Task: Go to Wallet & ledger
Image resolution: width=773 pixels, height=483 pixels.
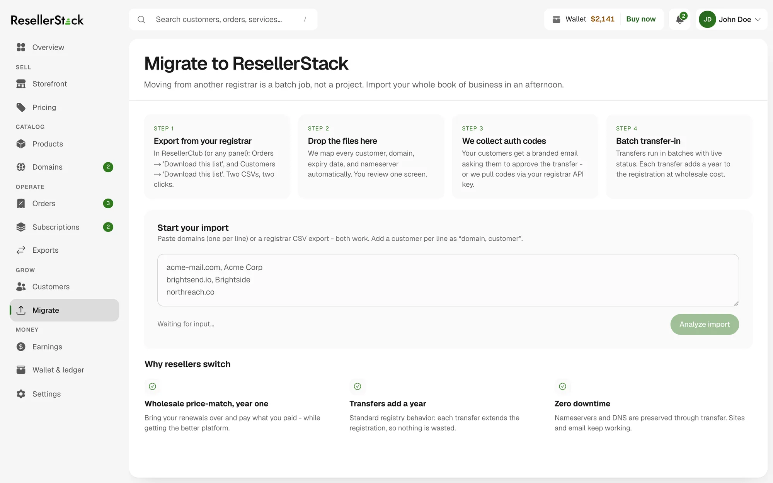Action: tap(64, 370)
